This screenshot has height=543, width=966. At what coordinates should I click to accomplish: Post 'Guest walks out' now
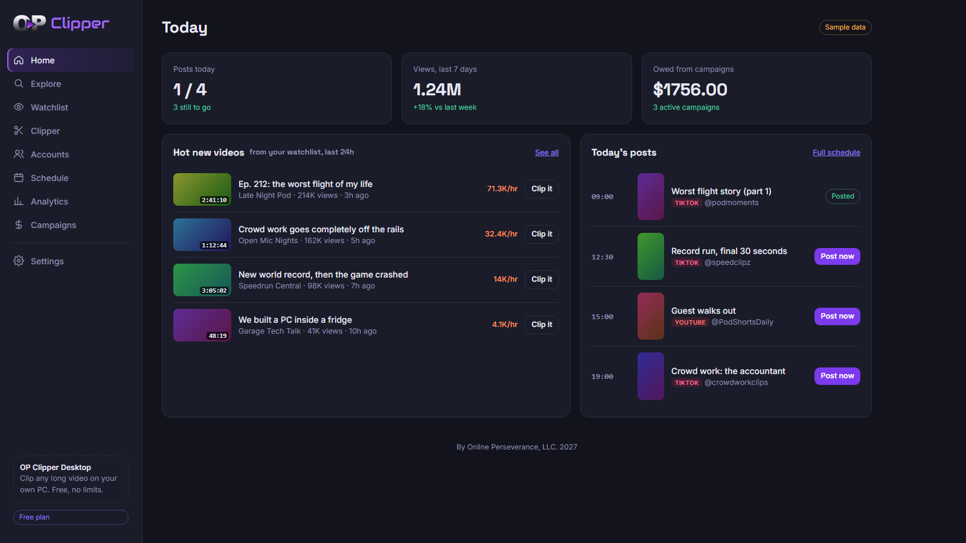(837, 316)
